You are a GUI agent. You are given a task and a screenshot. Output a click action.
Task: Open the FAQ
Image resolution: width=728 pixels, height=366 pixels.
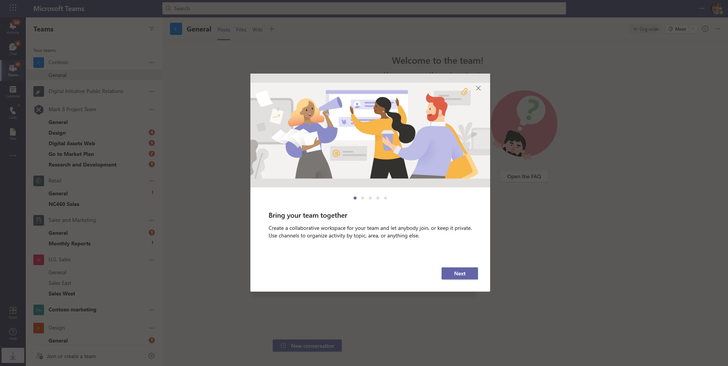(x=524, y=176)
